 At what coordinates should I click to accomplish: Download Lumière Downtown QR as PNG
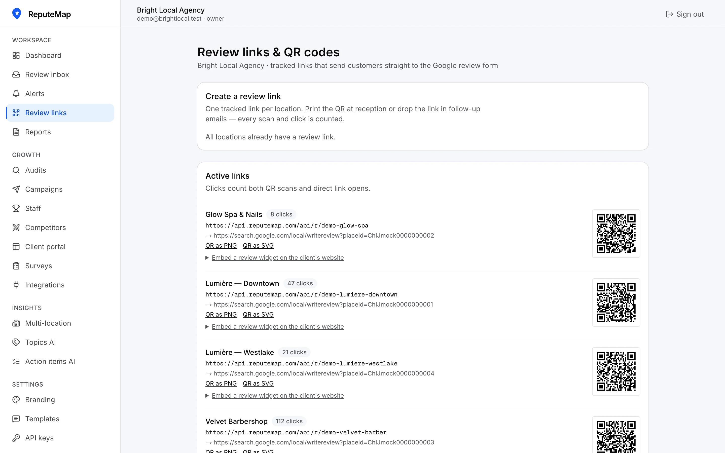tap(221, 315)
